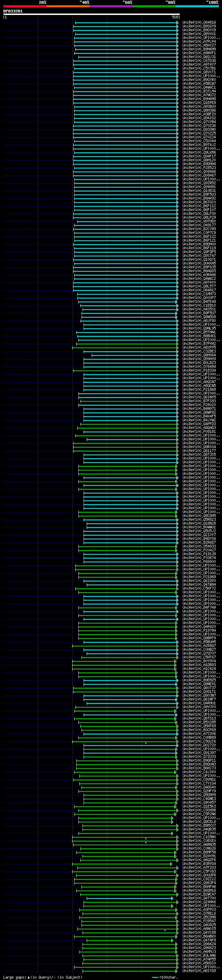Open hit UniRef100_B9SGY9
This screenshot has height=980, width=222.
pyautogui.click(x=199, y=26)
